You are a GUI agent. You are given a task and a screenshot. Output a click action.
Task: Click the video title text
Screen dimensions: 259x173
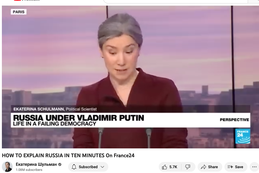pos(68,155)
